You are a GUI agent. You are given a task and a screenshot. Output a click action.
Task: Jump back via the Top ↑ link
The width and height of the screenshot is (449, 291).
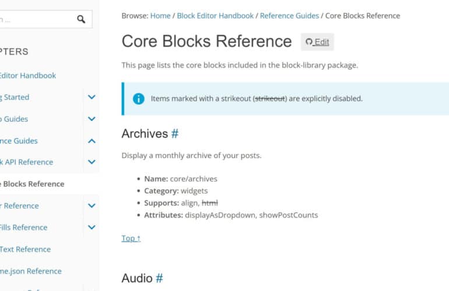coord(131,238)
